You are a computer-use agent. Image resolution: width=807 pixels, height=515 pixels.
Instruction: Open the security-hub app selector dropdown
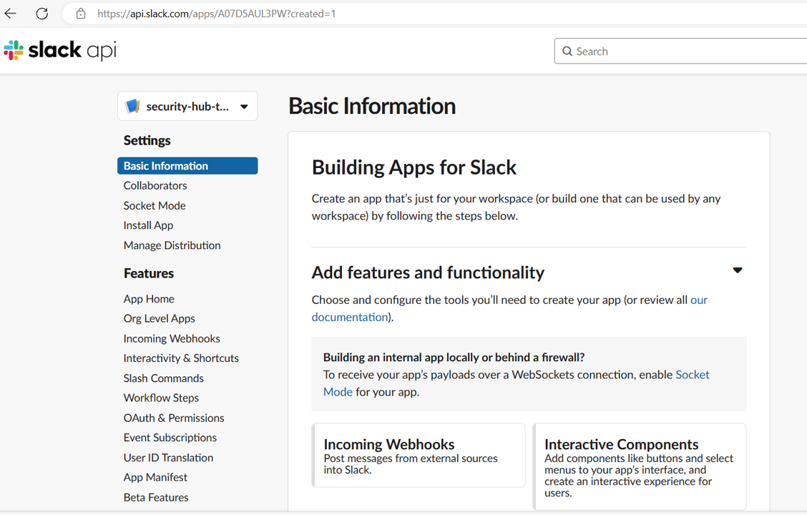[187, 106]
